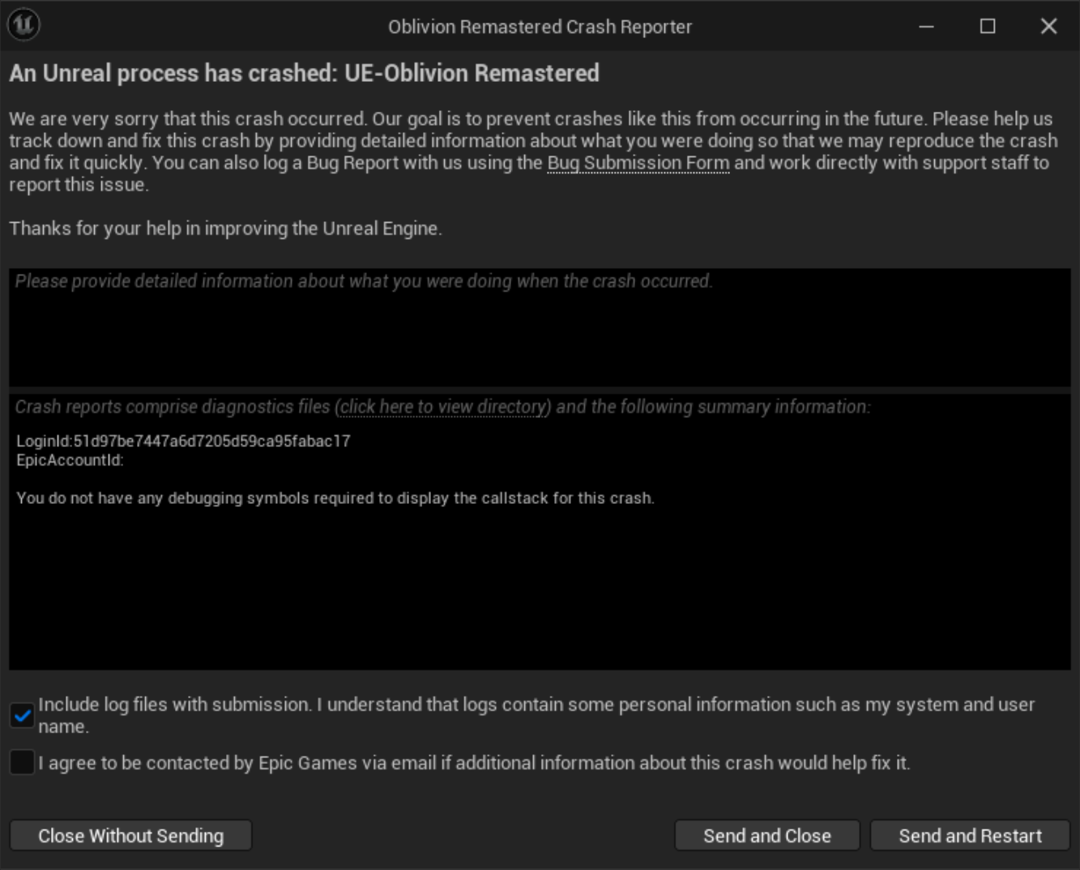Viewport: 1080px width, 870px height.
Task: Click 'click here to view directory' link
Action: 442,407
